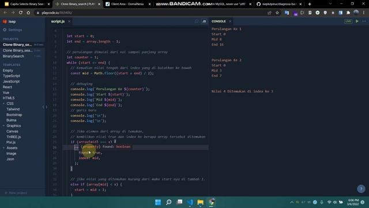Select the Canvas template
The height and width of the screenshot is (208, 369).
pos(12,131)
